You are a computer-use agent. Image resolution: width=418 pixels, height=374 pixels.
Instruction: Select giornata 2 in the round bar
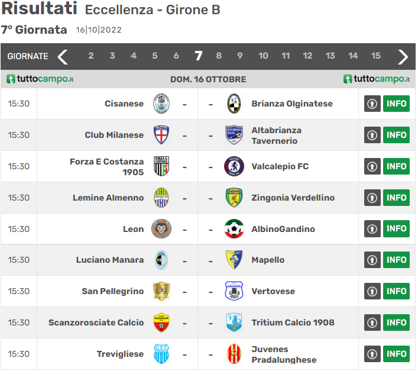coord(91,56)
